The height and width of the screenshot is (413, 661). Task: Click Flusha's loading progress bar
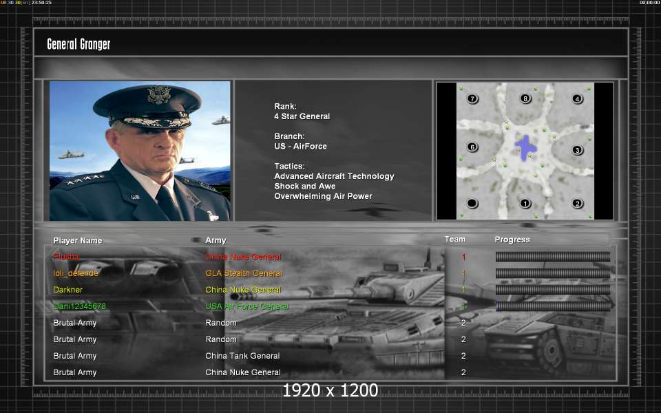point(553,257)
